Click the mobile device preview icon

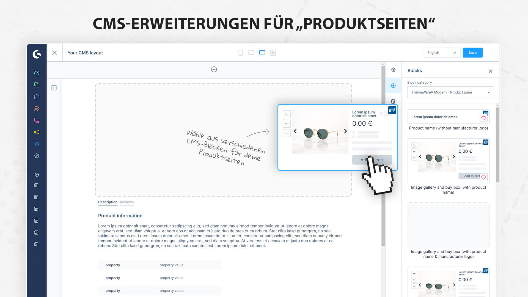tap(240, 53)
